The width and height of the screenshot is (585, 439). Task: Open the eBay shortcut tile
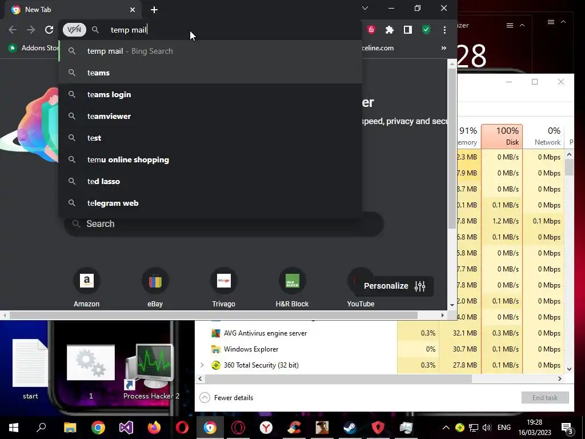[x=155, y=287]
